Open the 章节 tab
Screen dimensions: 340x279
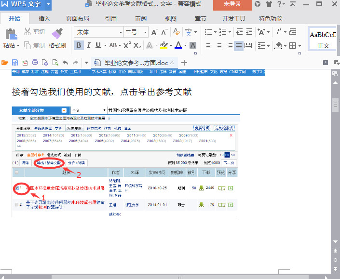[200, 19]
